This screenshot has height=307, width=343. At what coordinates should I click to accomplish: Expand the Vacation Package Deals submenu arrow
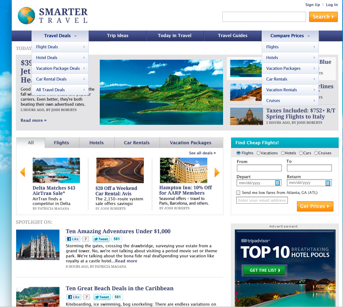coord(84,68)
